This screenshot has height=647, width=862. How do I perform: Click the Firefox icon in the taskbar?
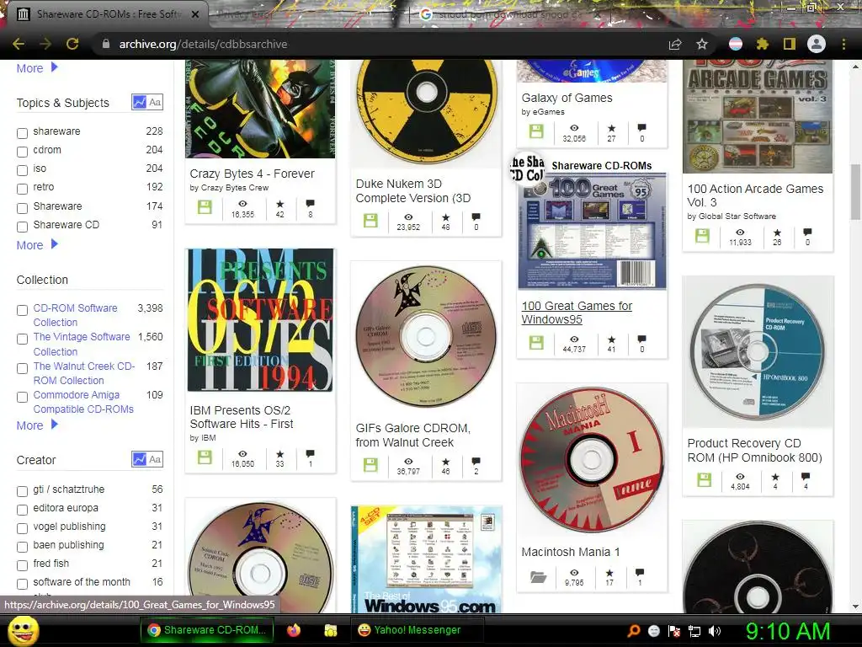click(294, 630)
